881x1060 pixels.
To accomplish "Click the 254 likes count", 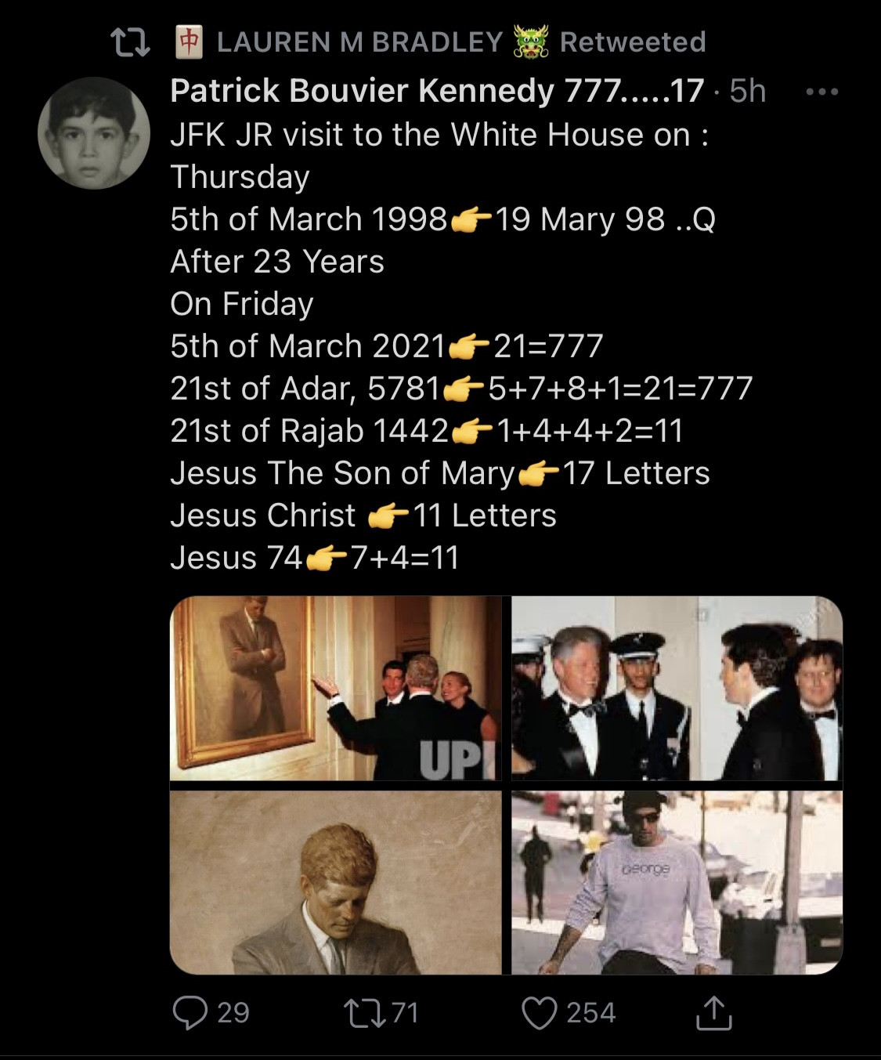I will click(x=591, y=1012).
